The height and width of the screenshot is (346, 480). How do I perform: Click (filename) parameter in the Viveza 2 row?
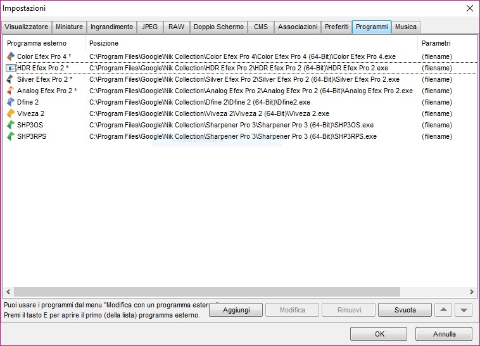coord(437,113)
